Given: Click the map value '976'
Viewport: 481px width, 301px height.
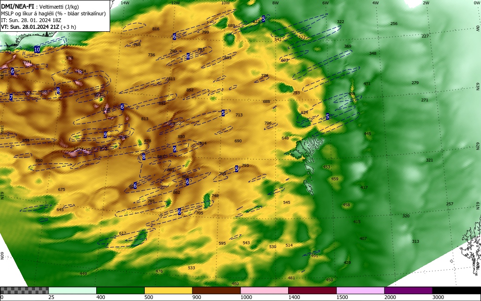Looking at the screenshot, I should pos(70,58).
